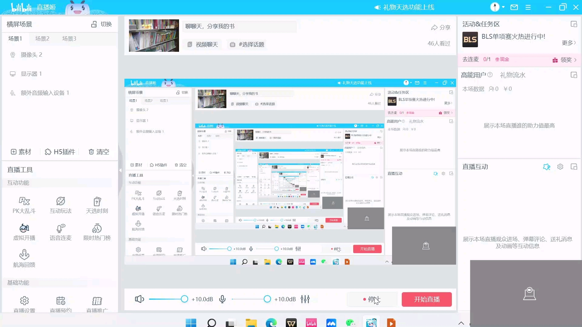This screenshot has width=582, height=327.
Task: Open hamburger menu in title bar
Action: click(x=528, y=7)
